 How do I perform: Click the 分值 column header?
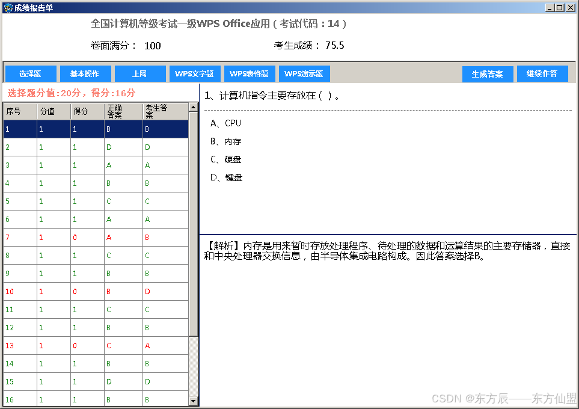coord(54,111)
